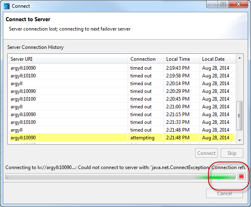Image resolution: width=251 pixels, height=207 pixels.
Task: Minimize the Connect window
Action: click(212, 4)
